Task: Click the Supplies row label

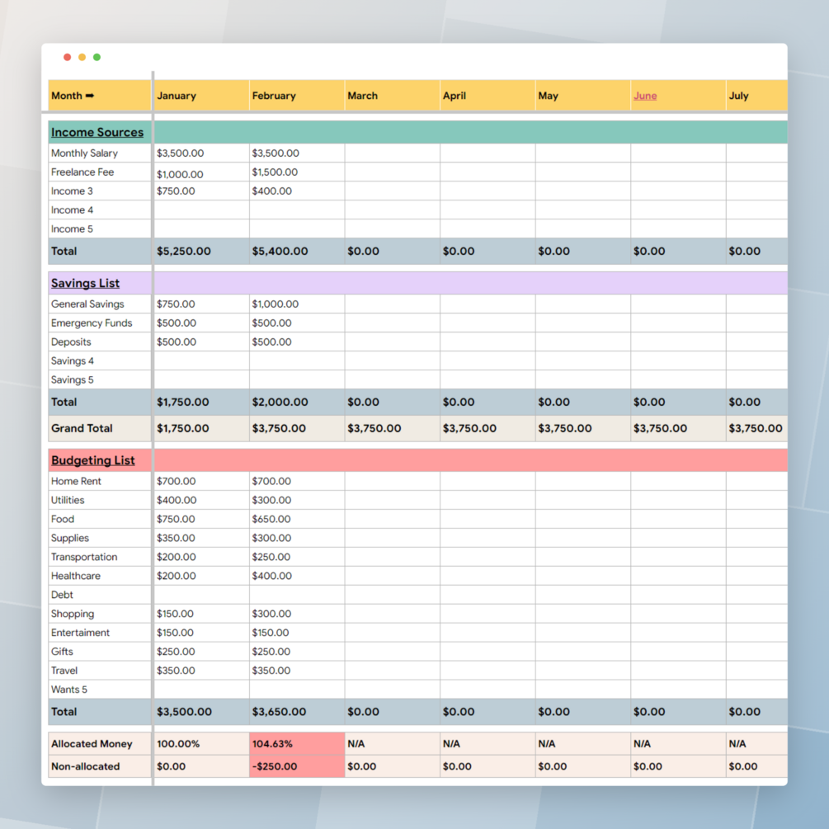Action: point(70,538)
